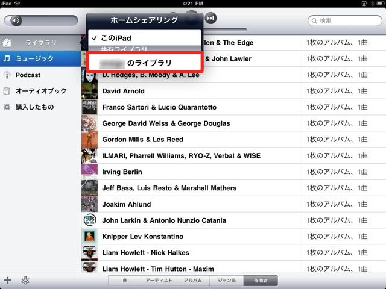This screenshot has width=386, height=289.
Task: Choose the shared のライブラリ entry
Action: (145, 63)
